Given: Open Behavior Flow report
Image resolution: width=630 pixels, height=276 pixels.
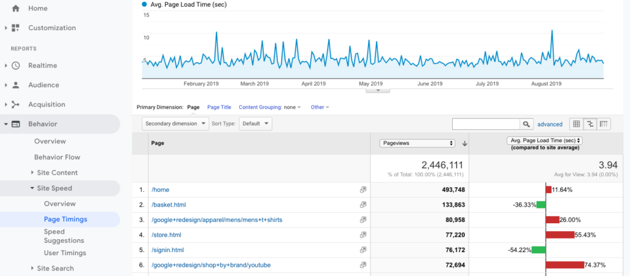Looking at the screenshot, I should click(57, 157).
